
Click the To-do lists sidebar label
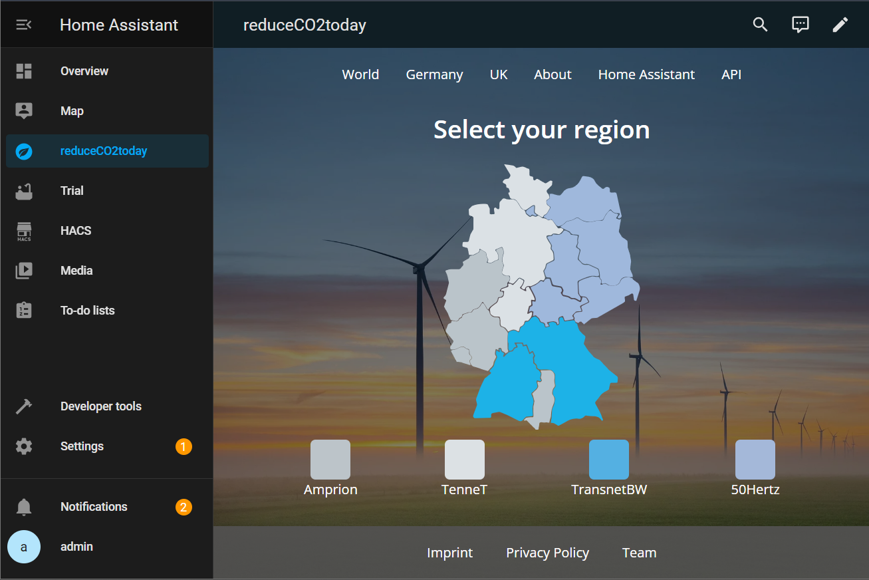(87, 311)
